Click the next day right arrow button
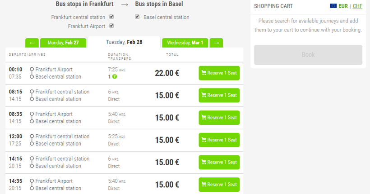The image size is (370, 194). click(x=216, y=43)
